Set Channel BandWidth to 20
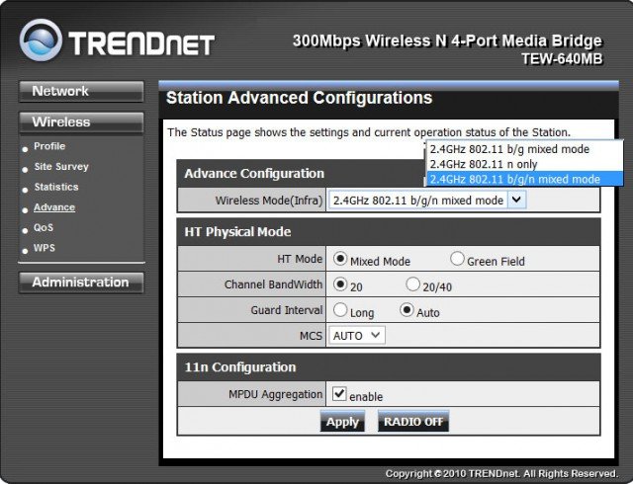 point(341,284)
